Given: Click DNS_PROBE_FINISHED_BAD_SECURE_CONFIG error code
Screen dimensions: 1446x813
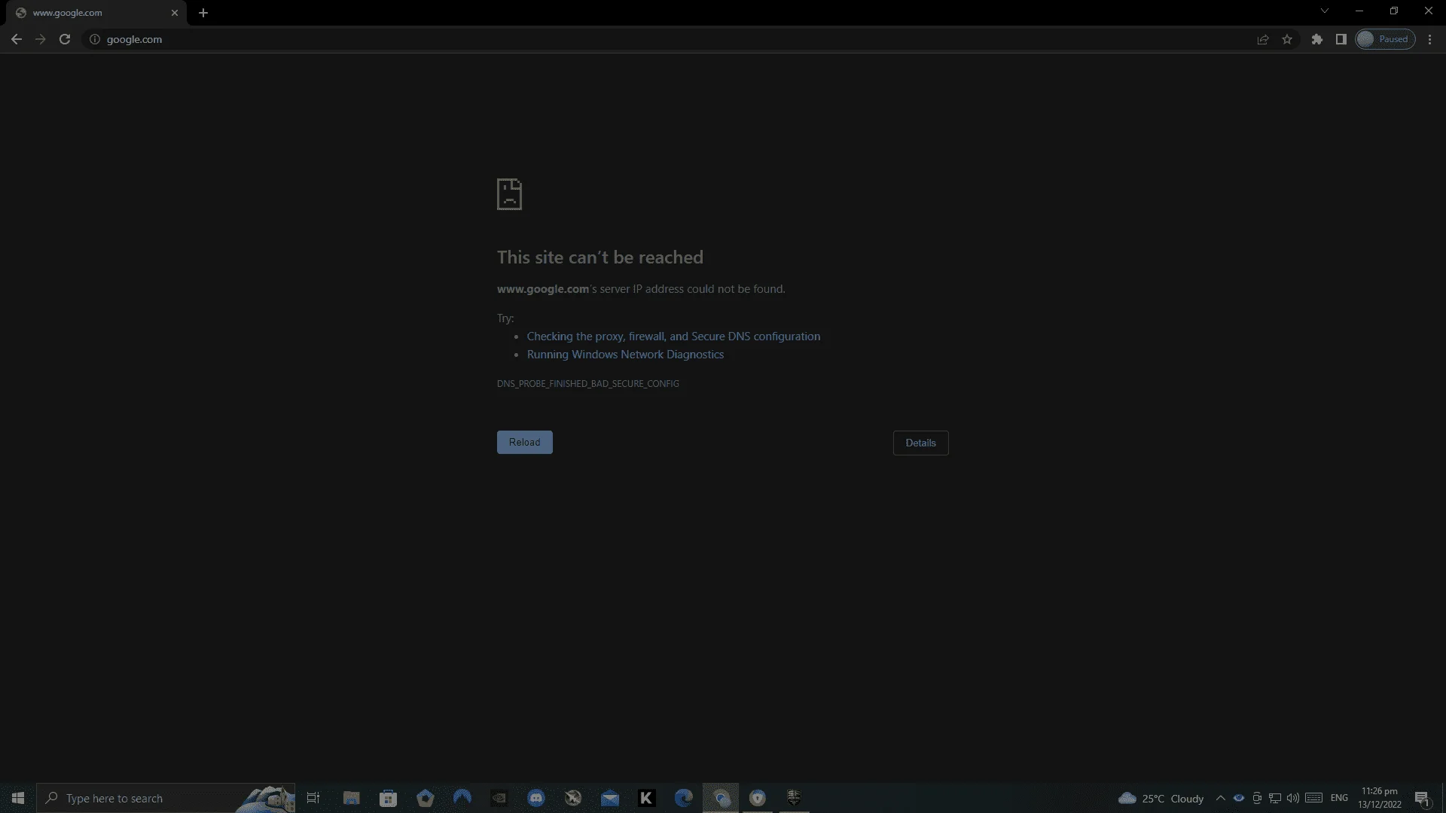Looking at the screenshot, I should [588, 384].
